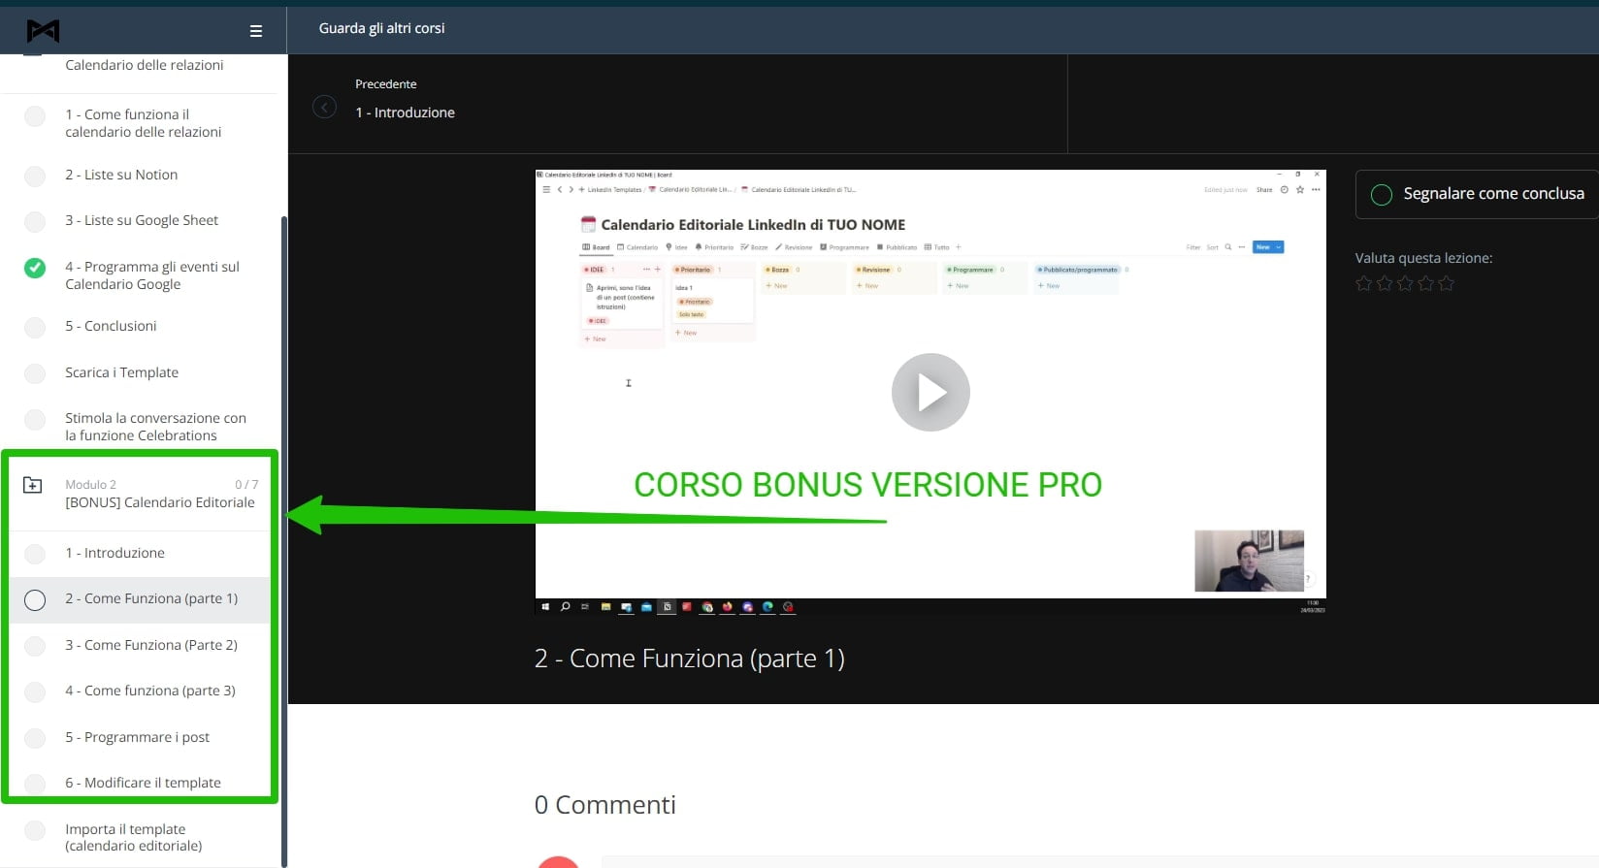Click the presenter webcam thumbnail in video
1599x868 pixels.
pyautogui.click(x=1248, y=561)
